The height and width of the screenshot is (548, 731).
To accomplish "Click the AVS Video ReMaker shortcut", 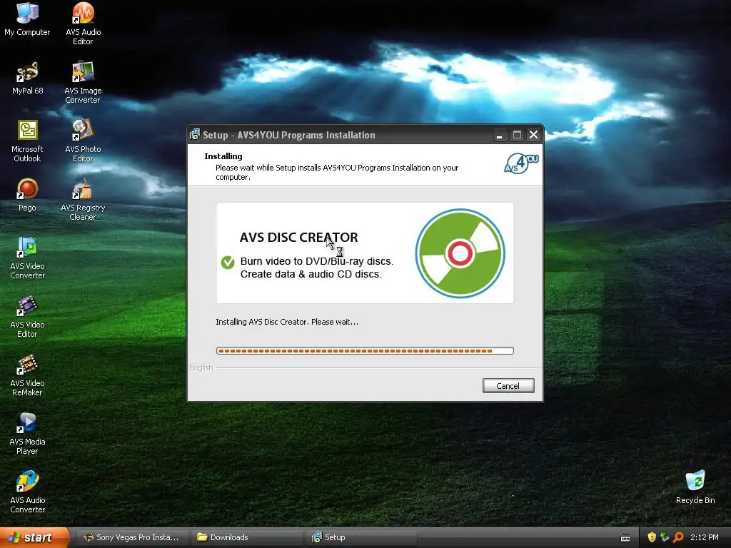I will (x=27, y=375).
